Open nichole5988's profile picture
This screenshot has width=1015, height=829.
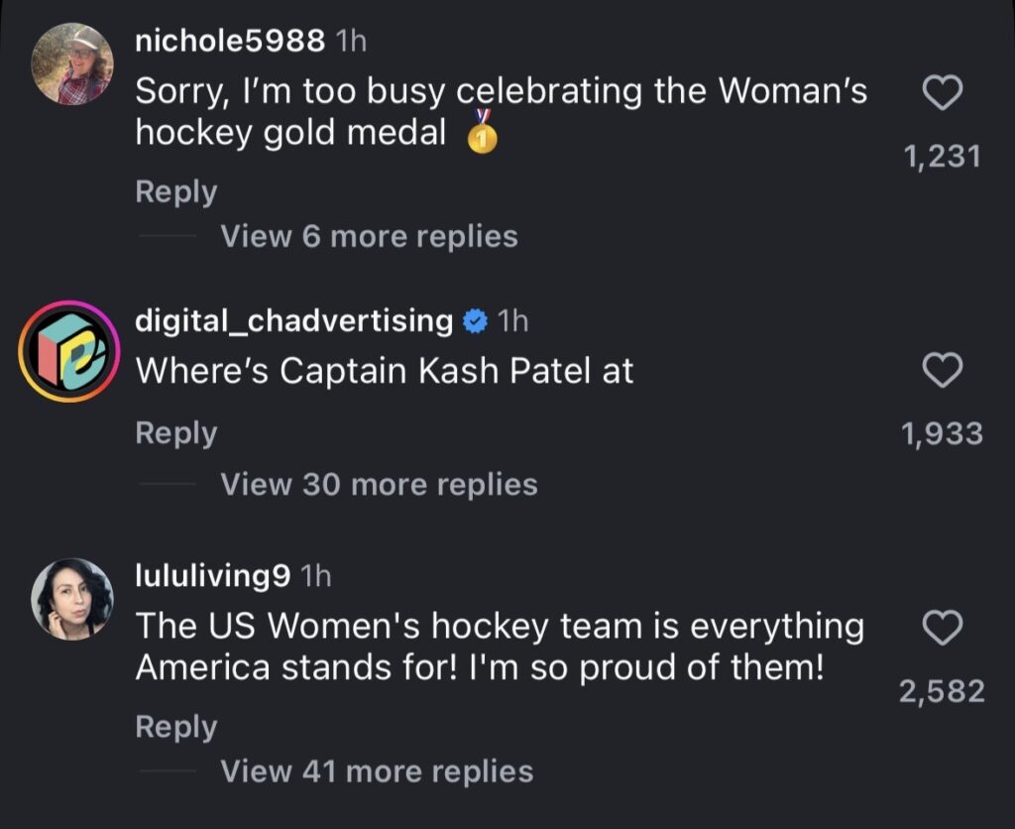pos(73,64)
